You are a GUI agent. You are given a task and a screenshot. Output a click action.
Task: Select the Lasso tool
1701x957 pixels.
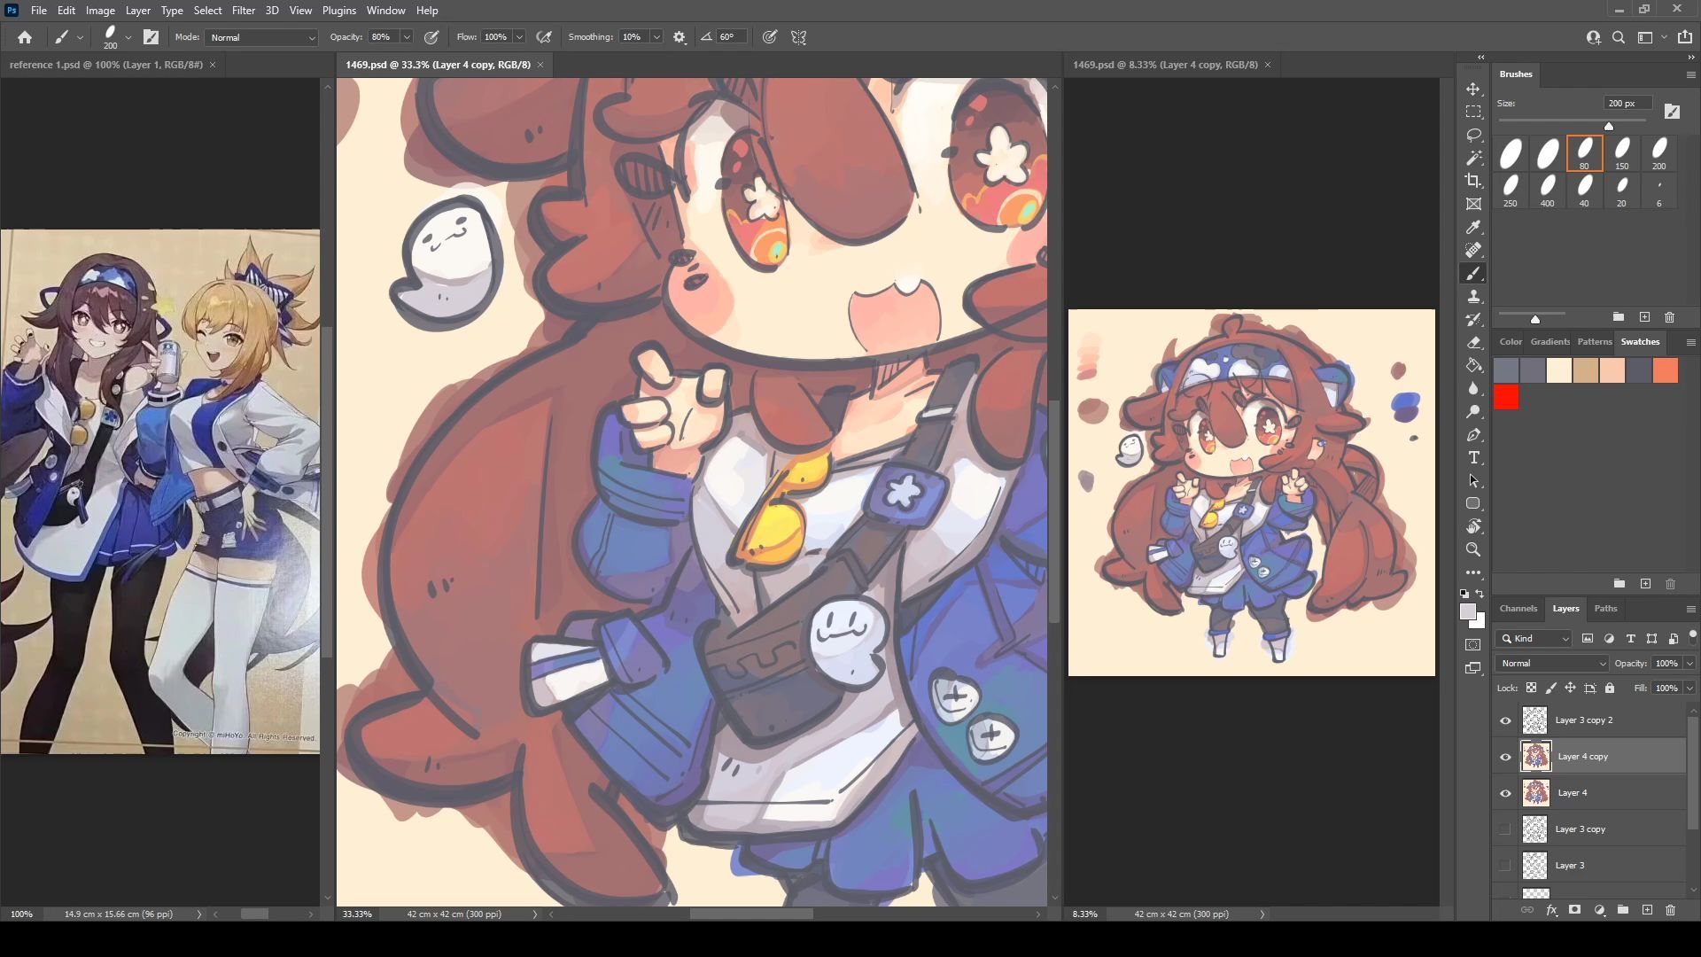click(x=1473, y=135)
